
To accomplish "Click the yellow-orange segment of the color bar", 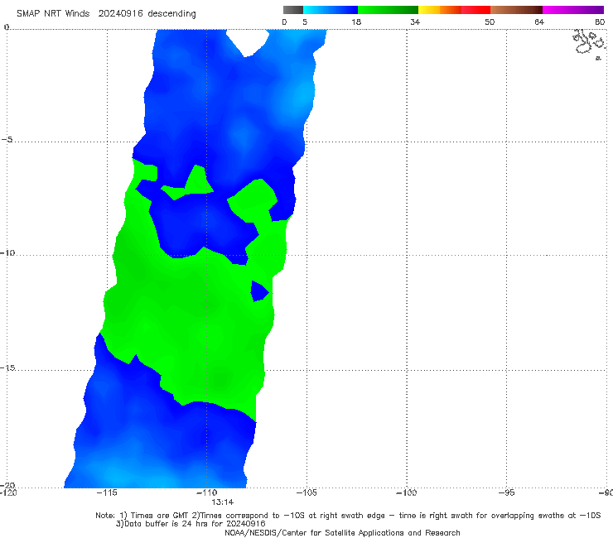I will [440, 10].
